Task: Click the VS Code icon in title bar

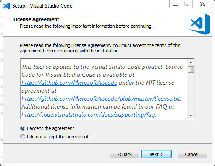Action: pyautogui.click(x=7, y=6)
